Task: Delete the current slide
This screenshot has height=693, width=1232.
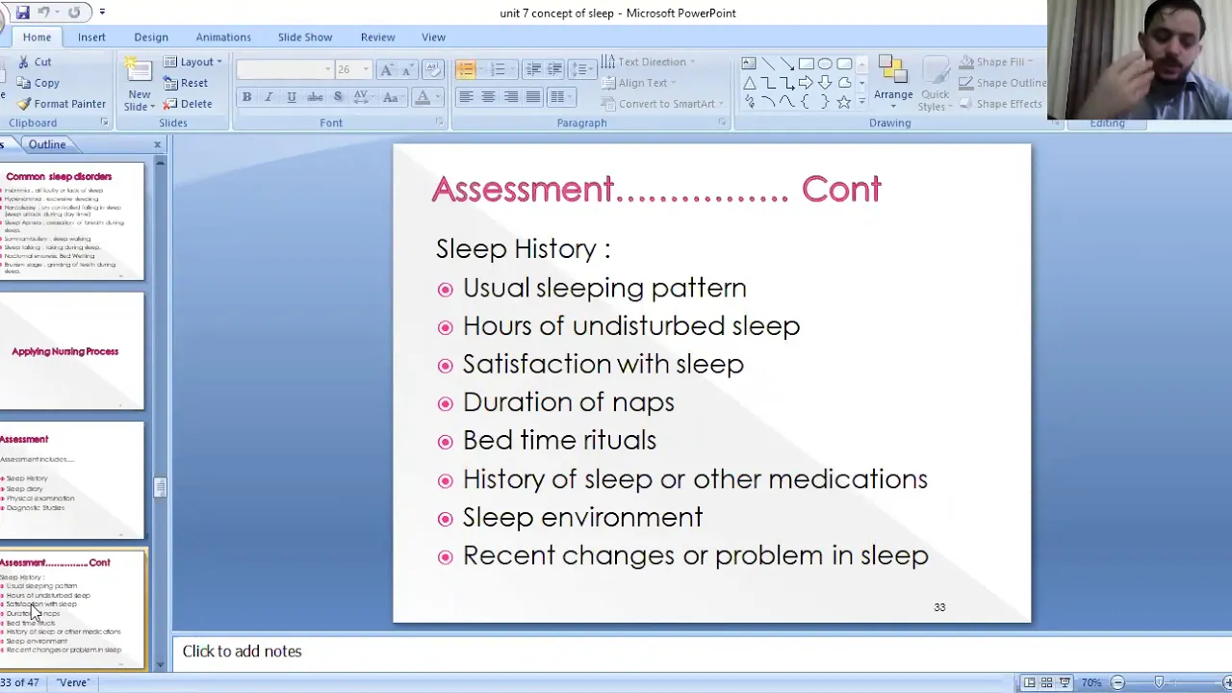Action: pyautogui.click(x=188, y=104)
